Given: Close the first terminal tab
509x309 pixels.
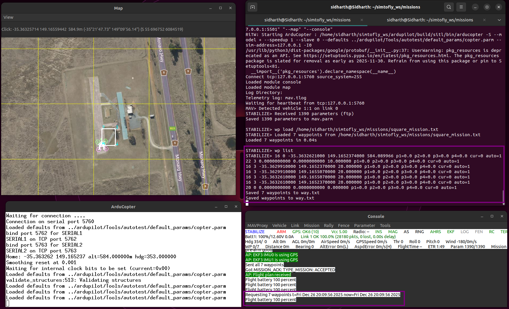Looking at the screenshot, I should [362, 20].
